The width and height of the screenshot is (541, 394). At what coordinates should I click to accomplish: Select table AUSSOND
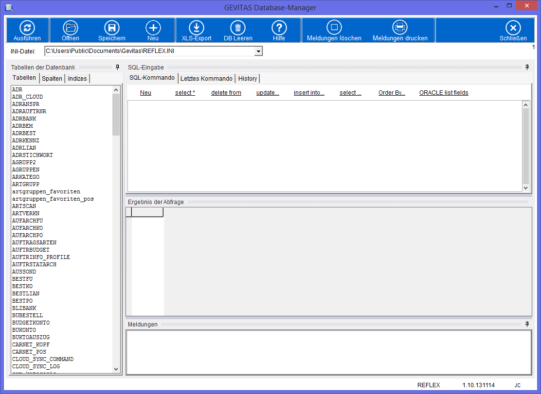24,272
